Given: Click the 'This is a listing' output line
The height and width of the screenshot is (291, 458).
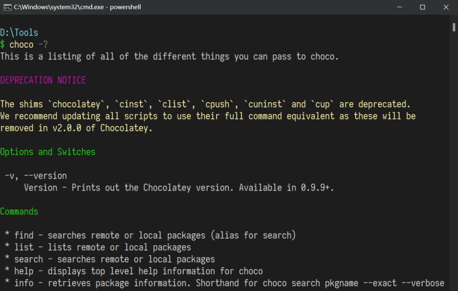Looking at the screenshot, I should coord(169,56).
